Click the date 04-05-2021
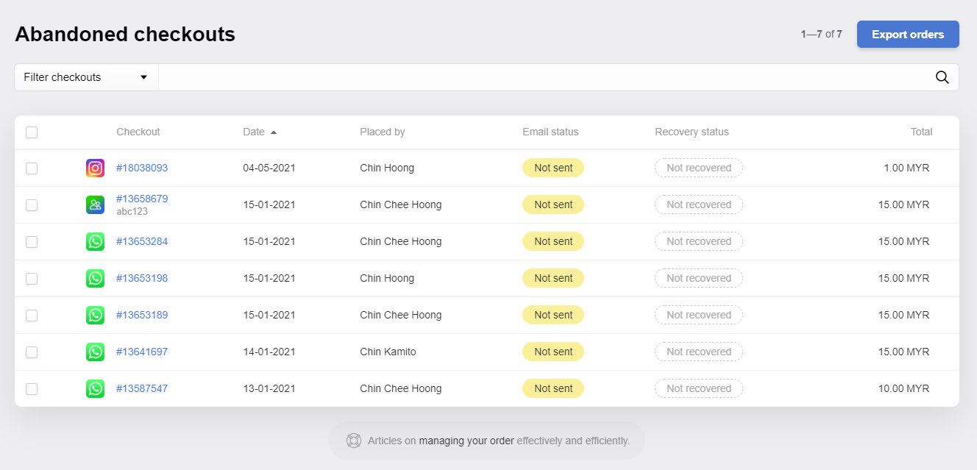The width and height of the screenshot is (977, 470). pos(269,168)
